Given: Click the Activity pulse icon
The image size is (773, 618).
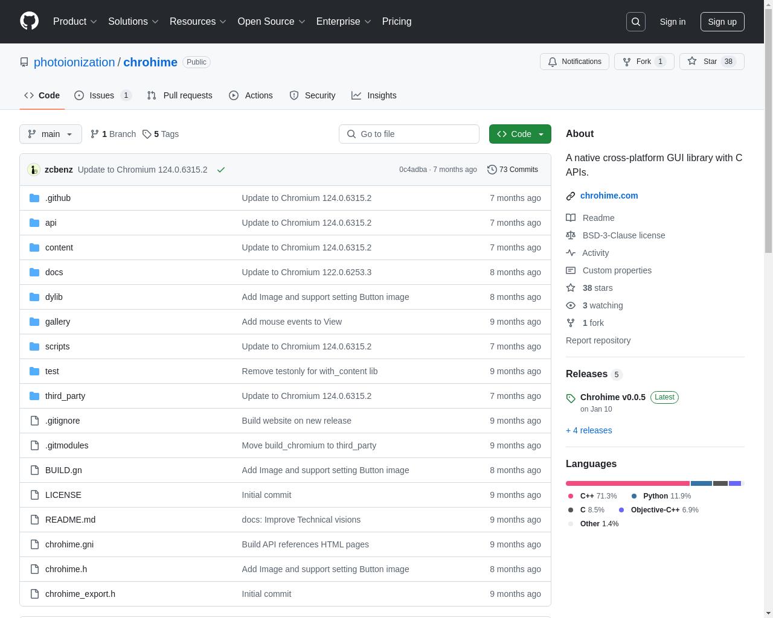Looking at the screenshot, I should [x=571, y=253].
